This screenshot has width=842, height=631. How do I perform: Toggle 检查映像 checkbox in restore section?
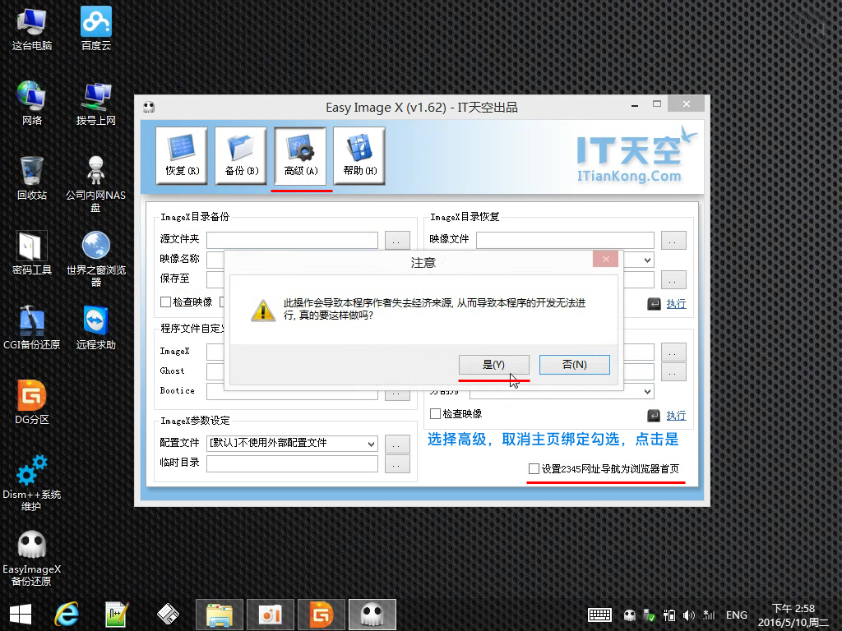point(435,414)
